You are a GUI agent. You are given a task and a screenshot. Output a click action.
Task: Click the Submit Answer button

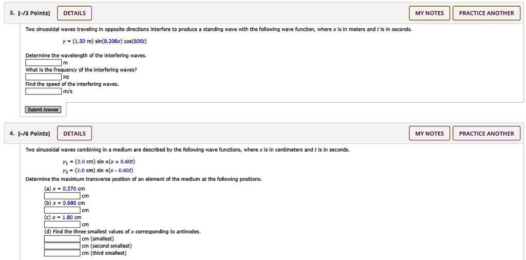pyautogui.click(x=43, y=109)
